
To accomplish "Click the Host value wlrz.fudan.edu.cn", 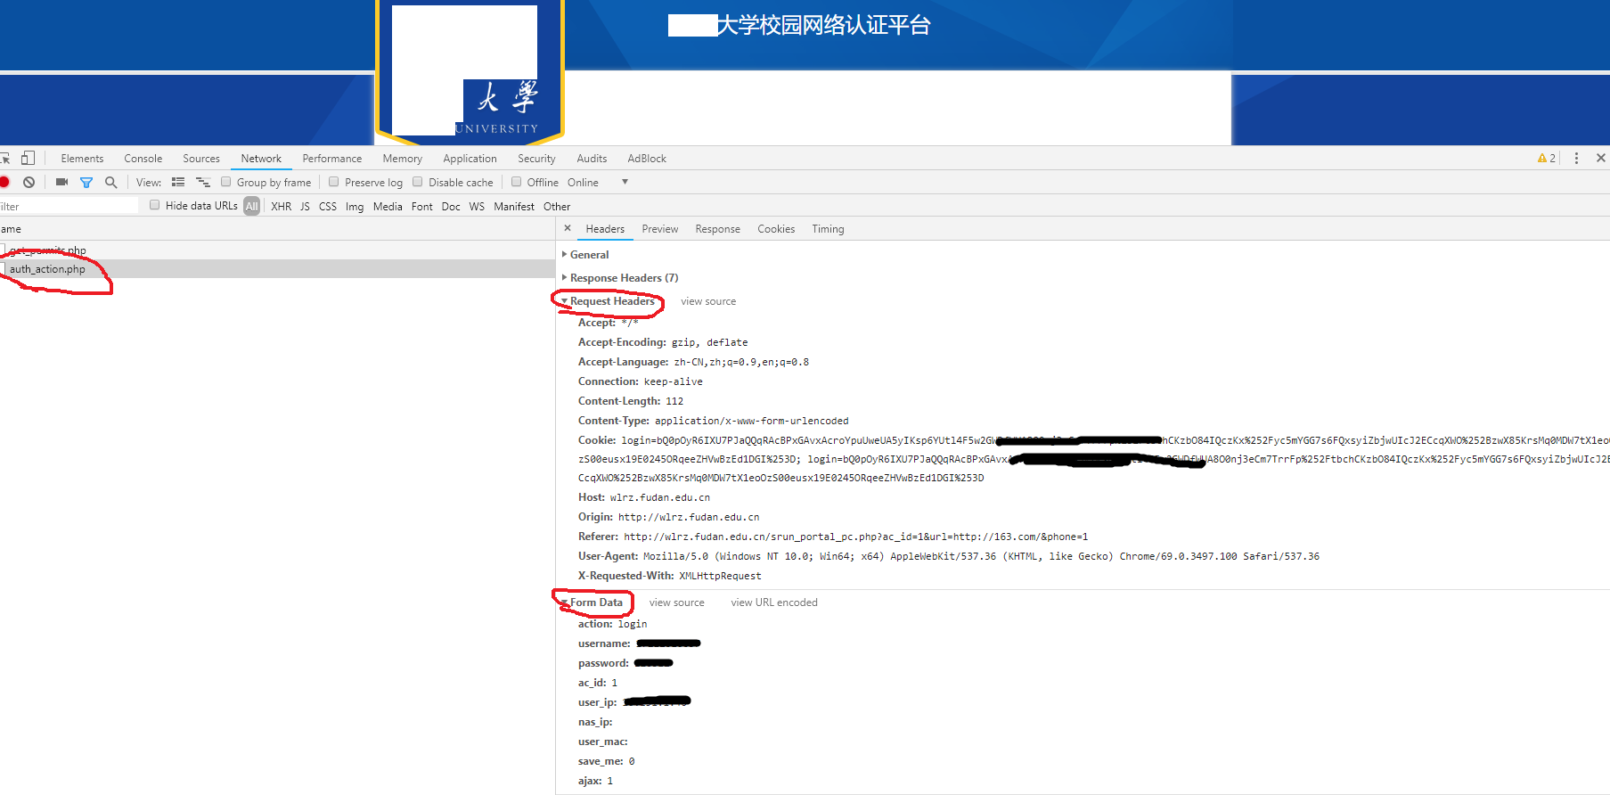I will pyautogui.click(x=660, y=497).
